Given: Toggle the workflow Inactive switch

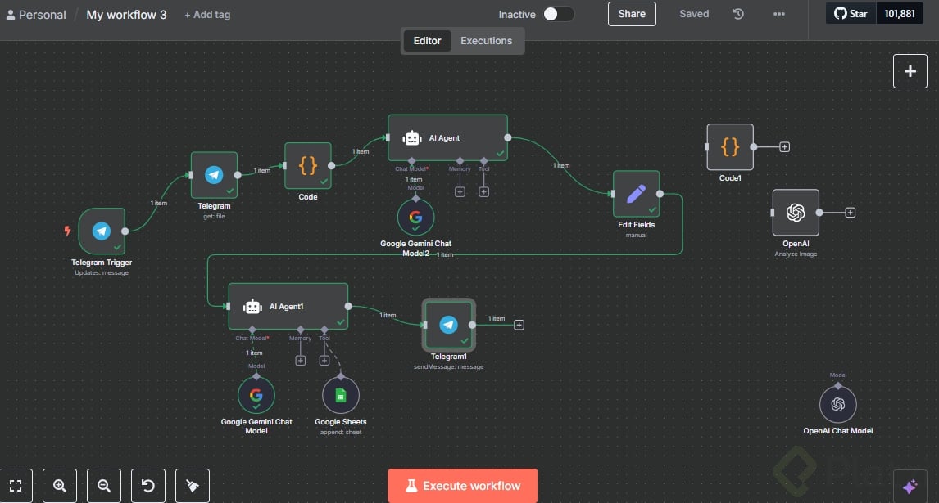Looking at the screenshot, I should pyautogui.click(x=559, y=14).
